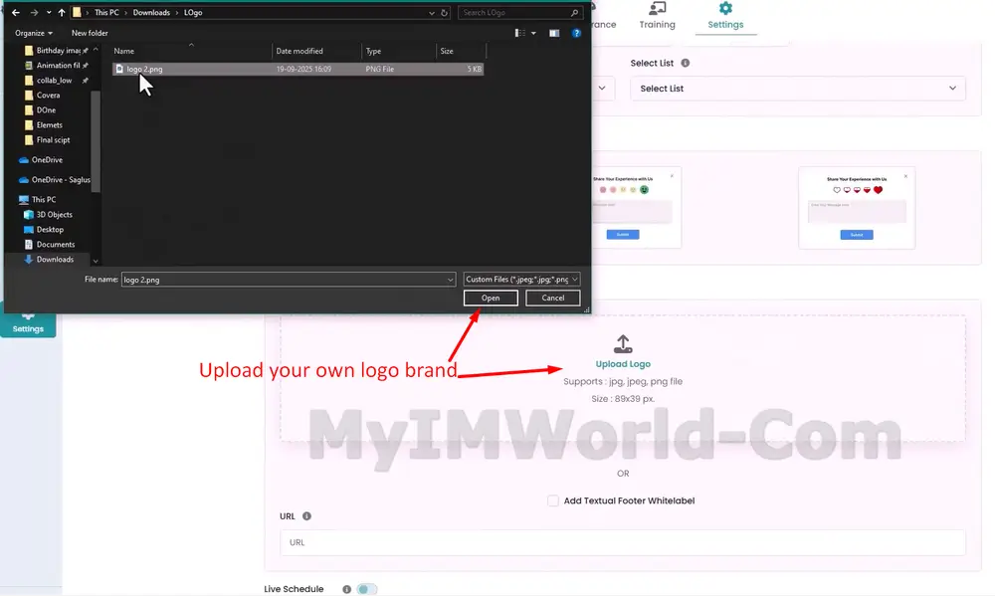This screenshot has height=596, width=995.
Task: Click the info icon beside URL label
Action: [x=306, y=516]
